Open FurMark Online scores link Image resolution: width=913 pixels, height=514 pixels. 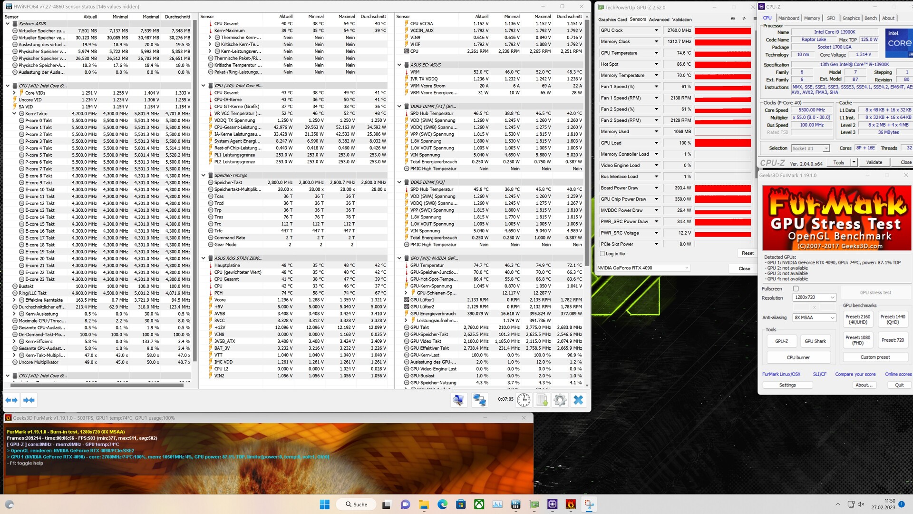point(898,375)
